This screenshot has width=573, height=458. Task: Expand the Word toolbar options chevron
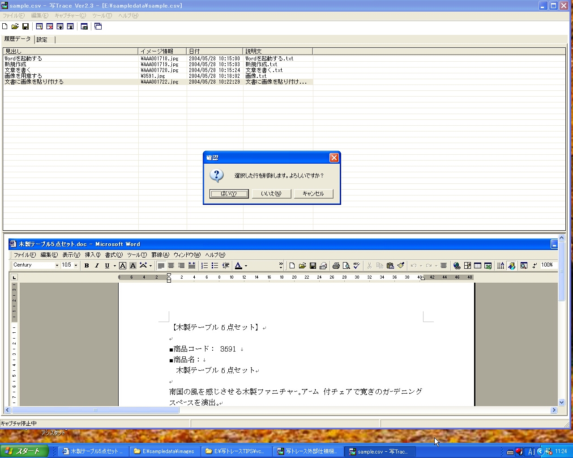pos(281,266)
